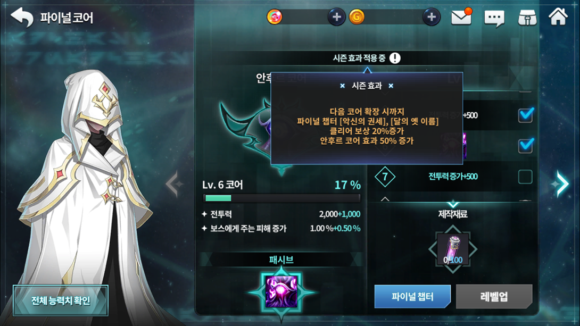Open 전체 능력치 확인 stats panel
Screen dimensions: 580x326
point(61,300)
